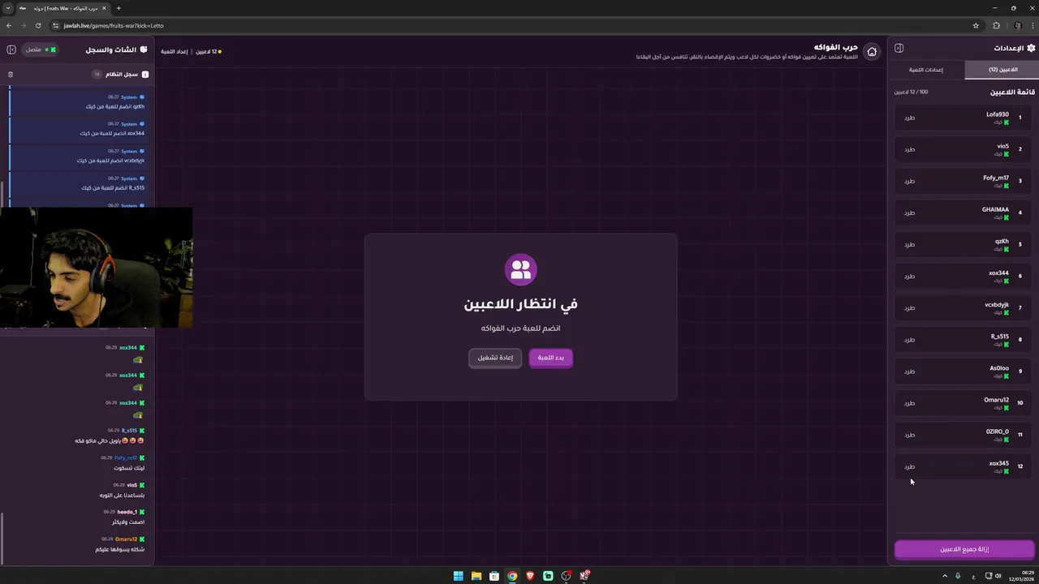1039x584 pixels.
Task: Bookmark this page with the star icon
Action: click(x=976, y=25)
